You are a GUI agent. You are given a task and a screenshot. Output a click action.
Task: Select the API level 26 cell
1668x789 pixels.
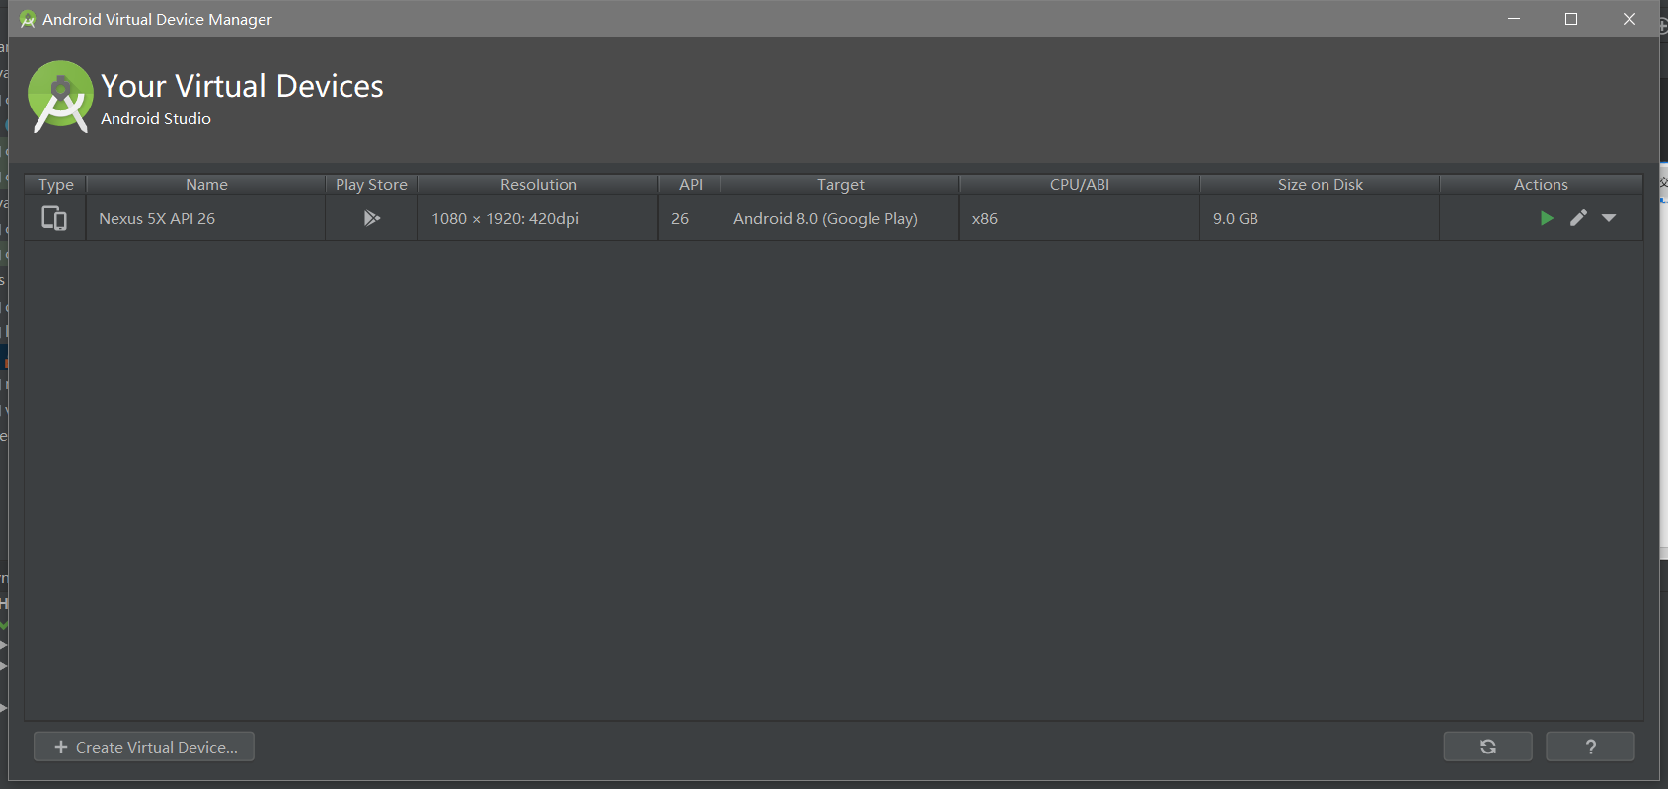690,218
